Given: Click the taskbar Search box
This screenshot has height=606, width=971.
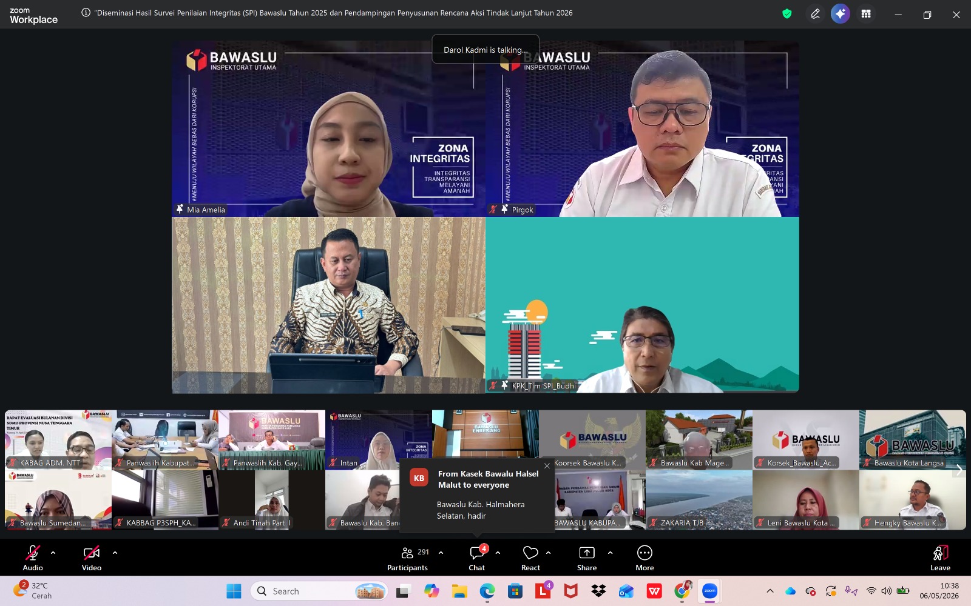Looking at the screenshot, I should (x=319, y=591).
